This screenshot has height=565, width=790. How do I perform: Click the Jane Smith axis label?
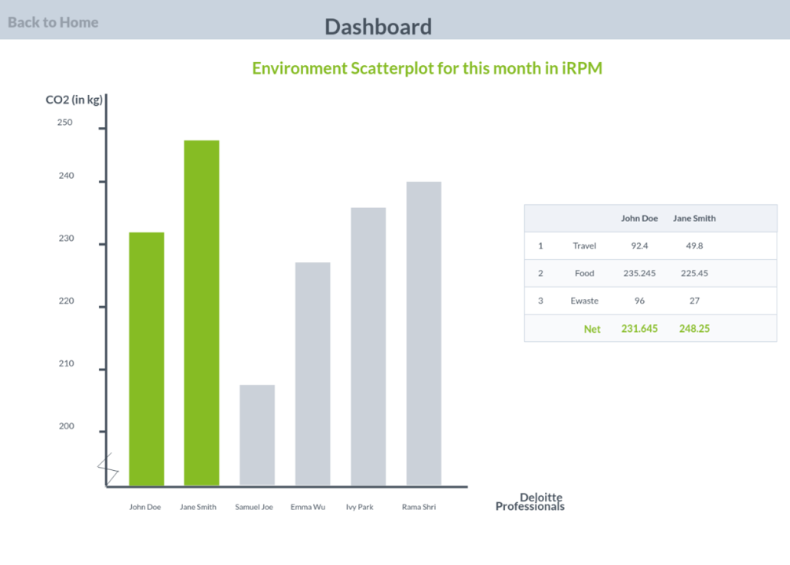coord(198,507)
